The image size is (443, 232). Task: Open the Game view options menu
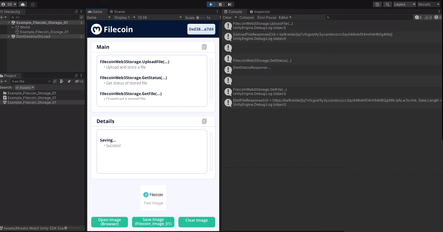(x=217, y=12)
